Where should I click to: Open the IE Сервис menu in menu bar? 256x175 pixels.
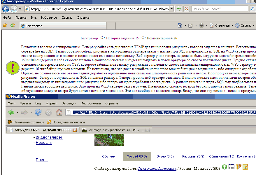tap(67, 17)
